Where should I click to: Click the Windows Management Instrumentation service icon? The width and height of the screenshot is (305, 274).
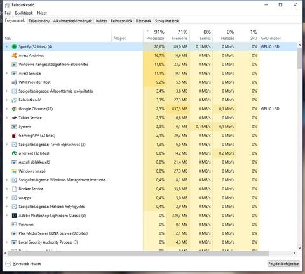14,179
